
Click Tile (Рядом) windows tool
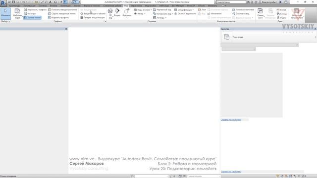pyautogui.click(x=282, y=18)
